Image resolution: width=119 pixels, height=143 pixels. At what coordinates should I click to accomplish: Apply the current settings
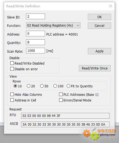coord(99,51)
